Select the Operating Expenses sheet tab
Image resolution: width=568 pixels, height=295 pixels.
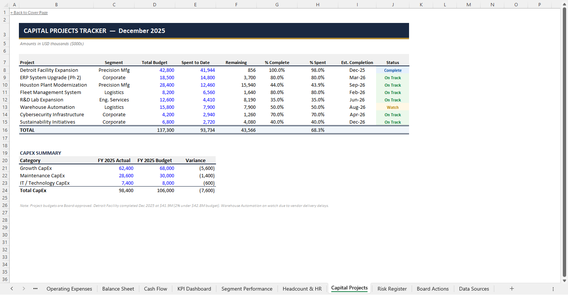pyautogui.click(x=69, y=289)
